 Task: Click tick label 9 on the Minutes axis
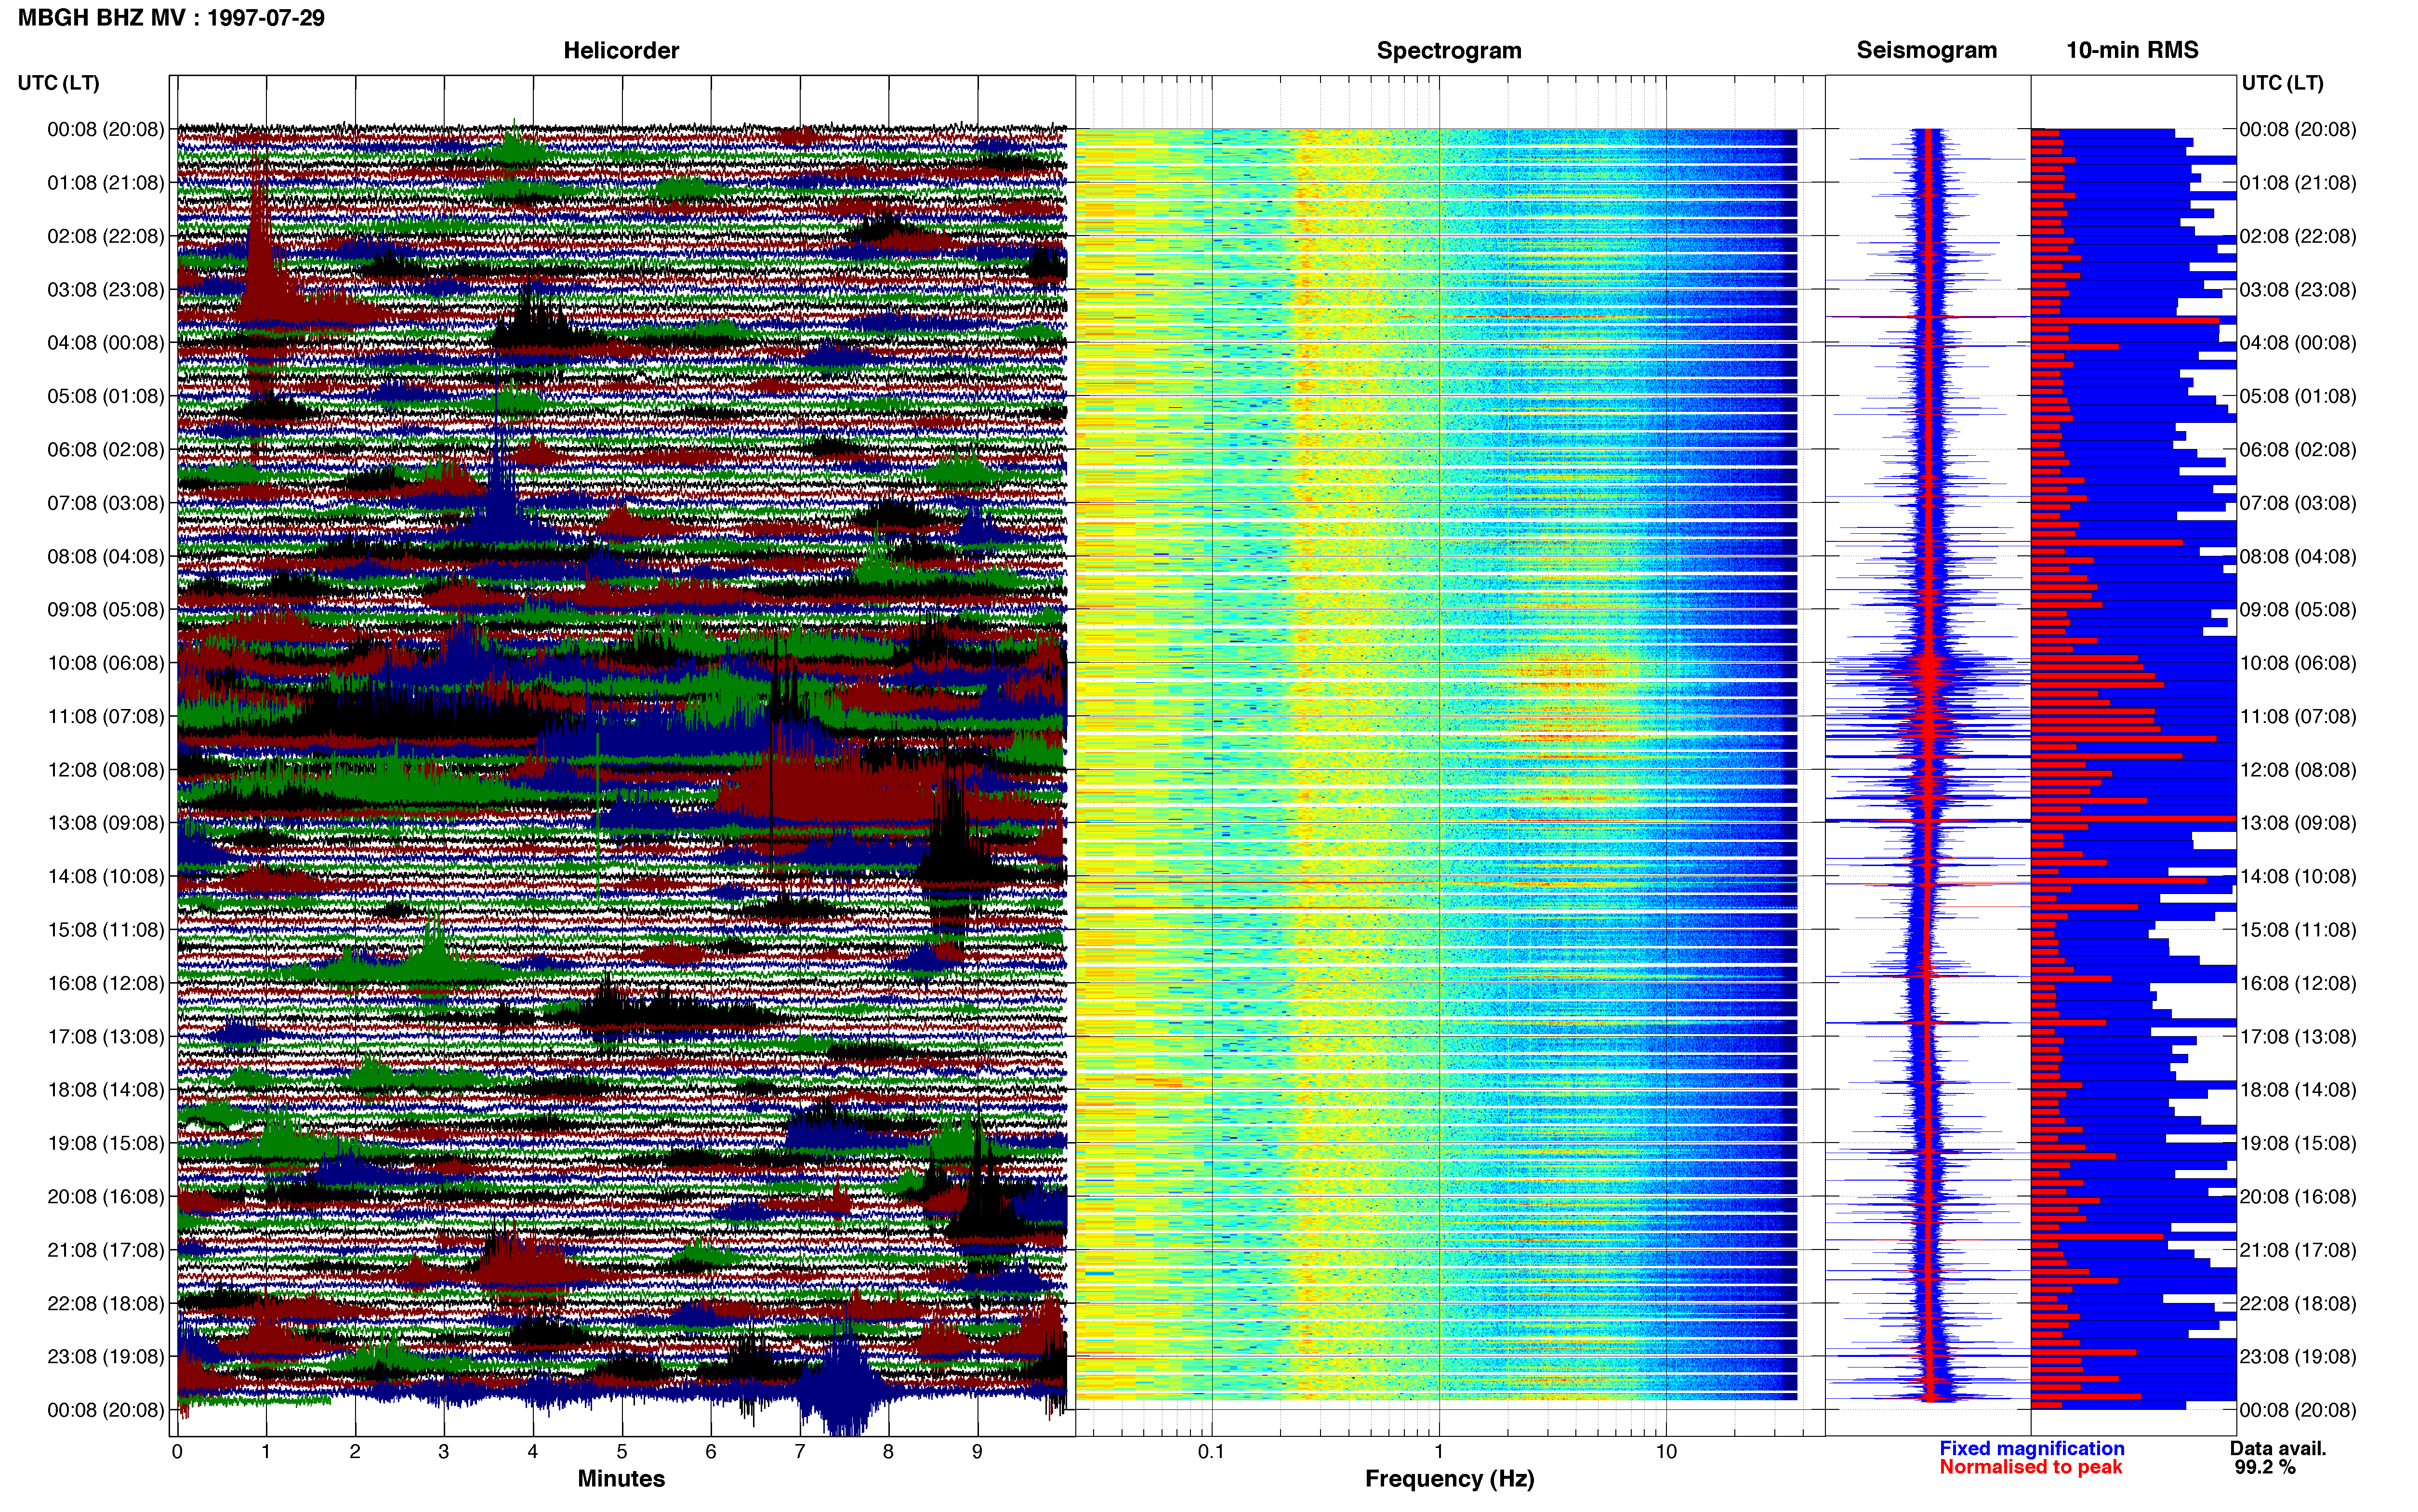coord(977,1452)
